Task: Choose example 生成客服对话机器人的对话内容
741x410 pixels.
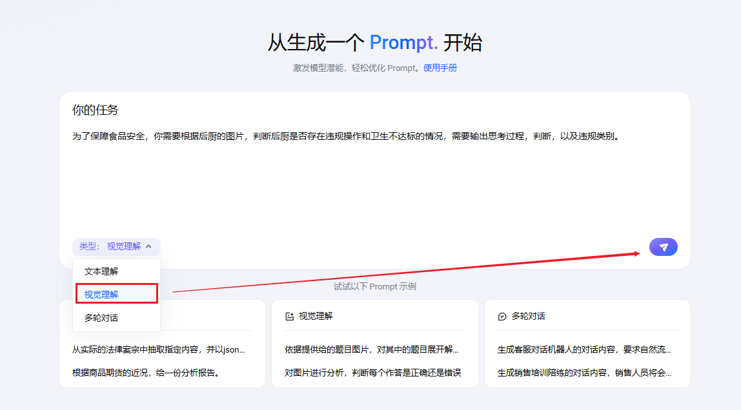Action: (584, 349)
